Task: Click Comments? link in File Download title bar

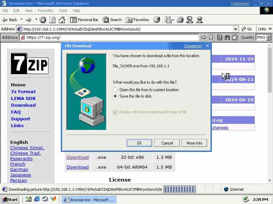Action: pos(193,46)
